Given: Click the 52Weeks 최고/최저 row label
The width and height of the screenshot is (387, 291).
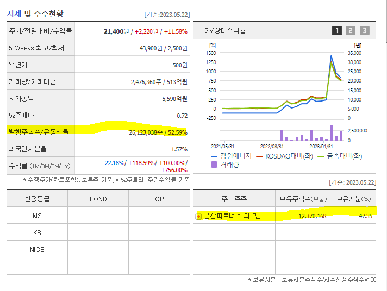Looking at the screenshot, I should pyautogui.click(x=36, y=48).
